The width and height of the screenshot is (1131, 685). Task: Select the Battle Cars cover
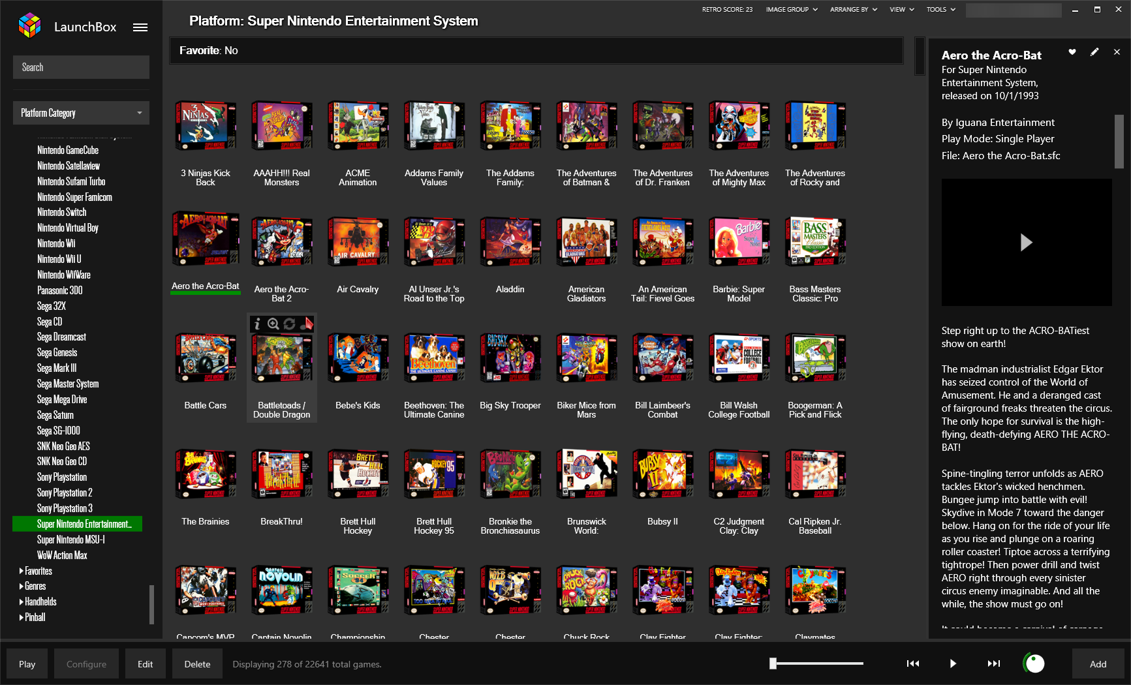(206, 358)
